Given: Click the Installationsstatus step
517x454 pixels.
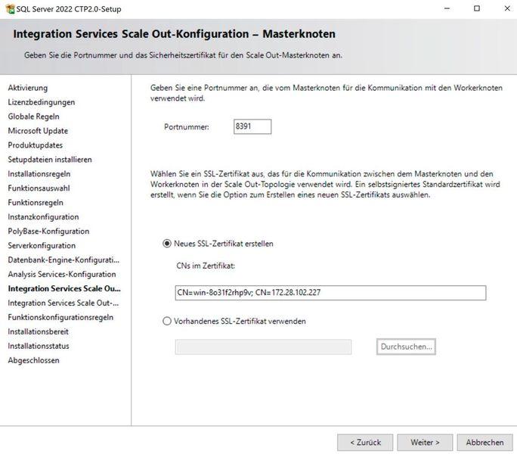Looking at the screenshot, I should (39, 346).
